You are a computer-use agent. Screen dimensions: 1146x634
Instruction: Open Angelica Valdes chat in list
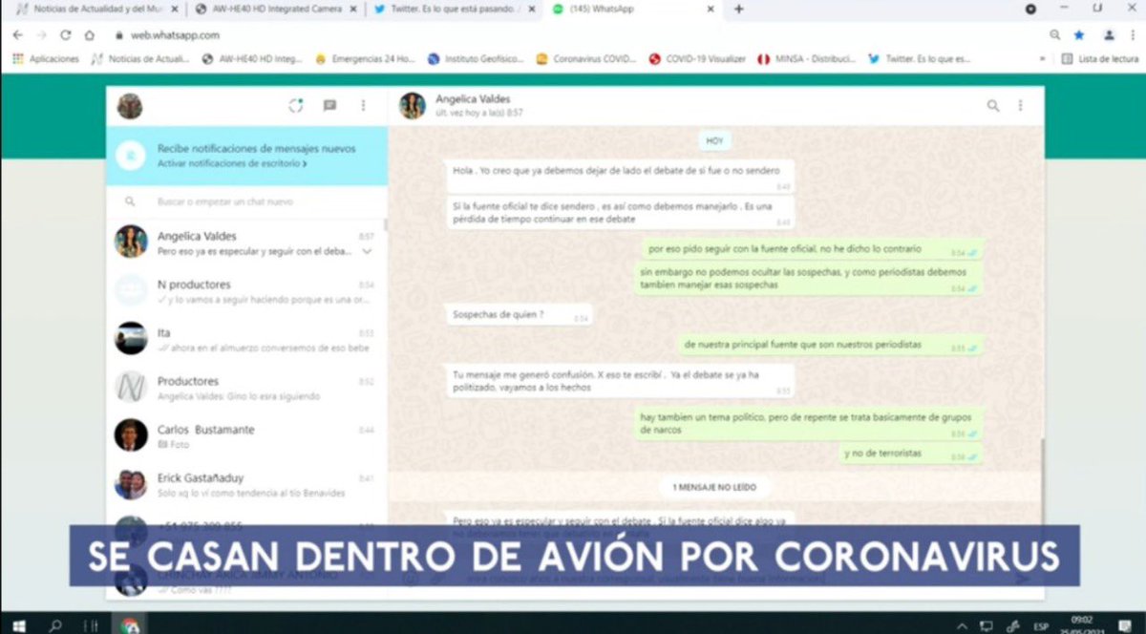pyautogui.click(x=246, y=243)
